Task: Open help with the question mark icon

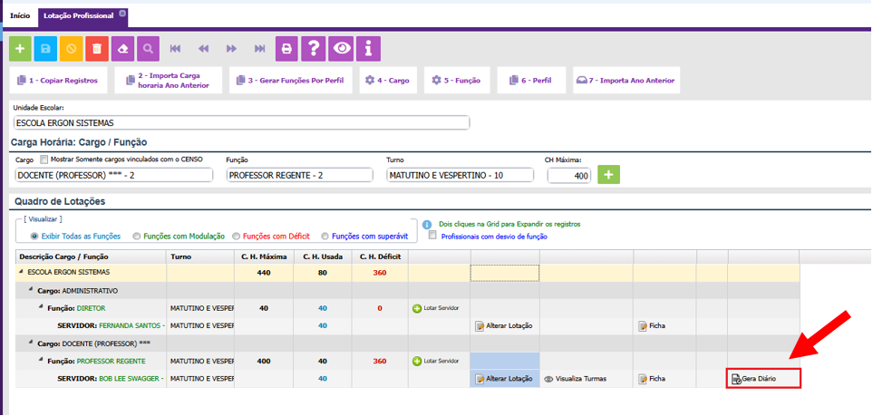Action: 314,48
